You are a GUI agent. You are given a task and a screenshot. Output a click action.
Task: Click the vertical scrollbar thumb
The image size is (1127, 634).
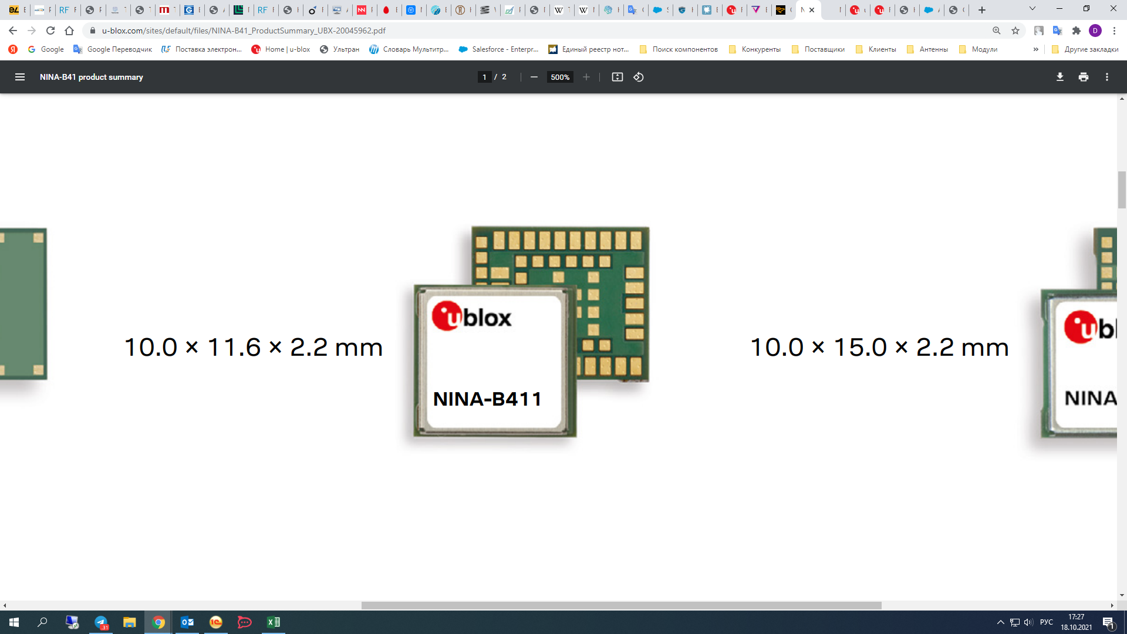tap(1122, 190)
